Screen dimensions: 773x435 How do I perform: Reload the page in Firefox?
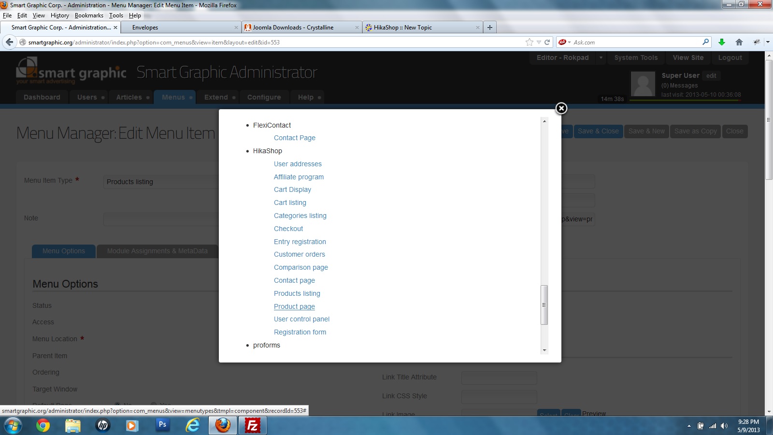click(547, 42)
